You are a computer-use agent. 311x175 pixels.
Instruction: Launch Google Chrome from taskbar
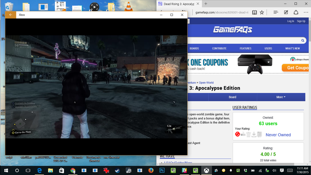(73, 170)
